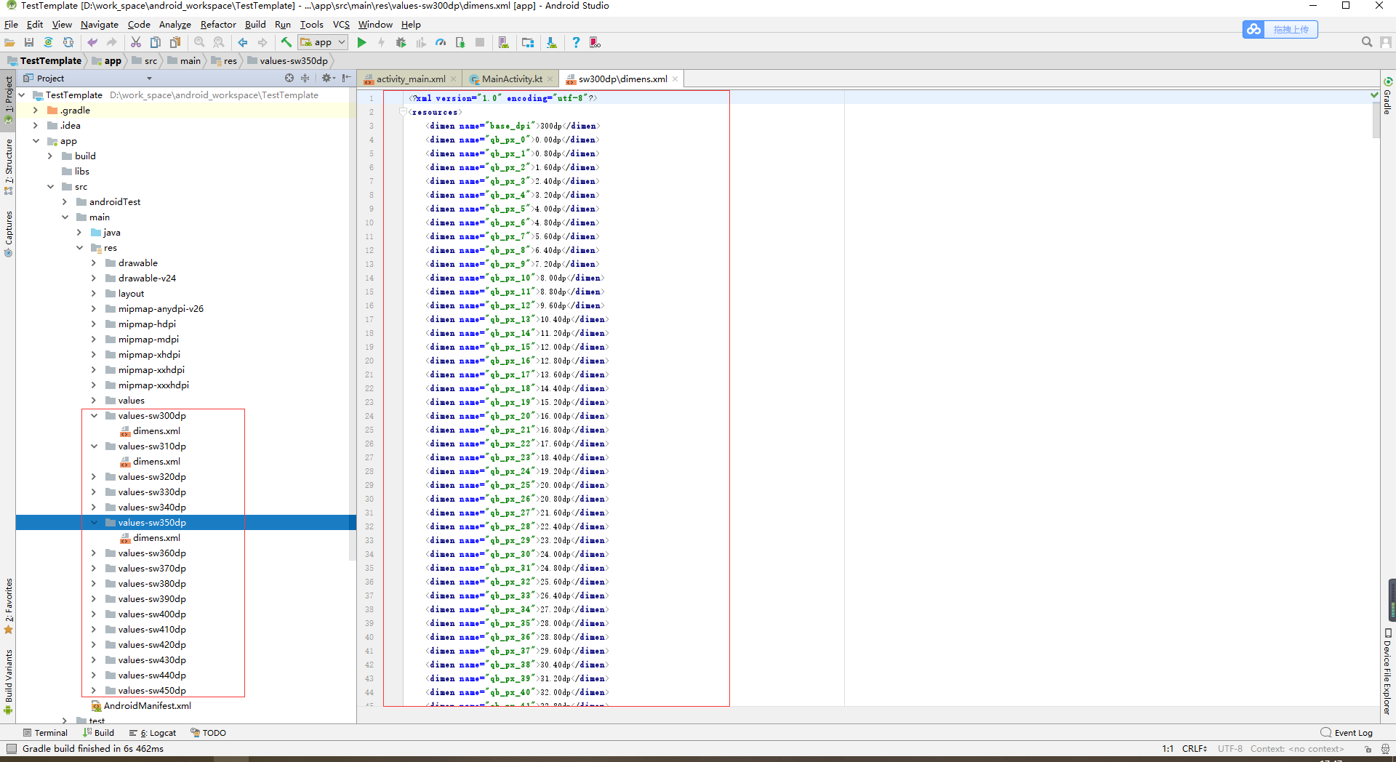Click the blue cloud upload button
Image resolution: width=1396 pixels, height=762 pixels.
pyautogui.click(x=1280, y=29)
